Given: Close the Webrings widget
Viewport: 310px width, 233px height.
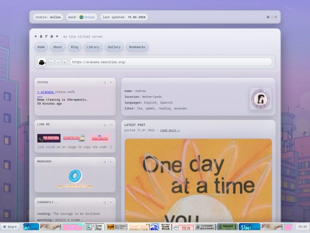Looking at the screenshot, I should coord(111,162).
